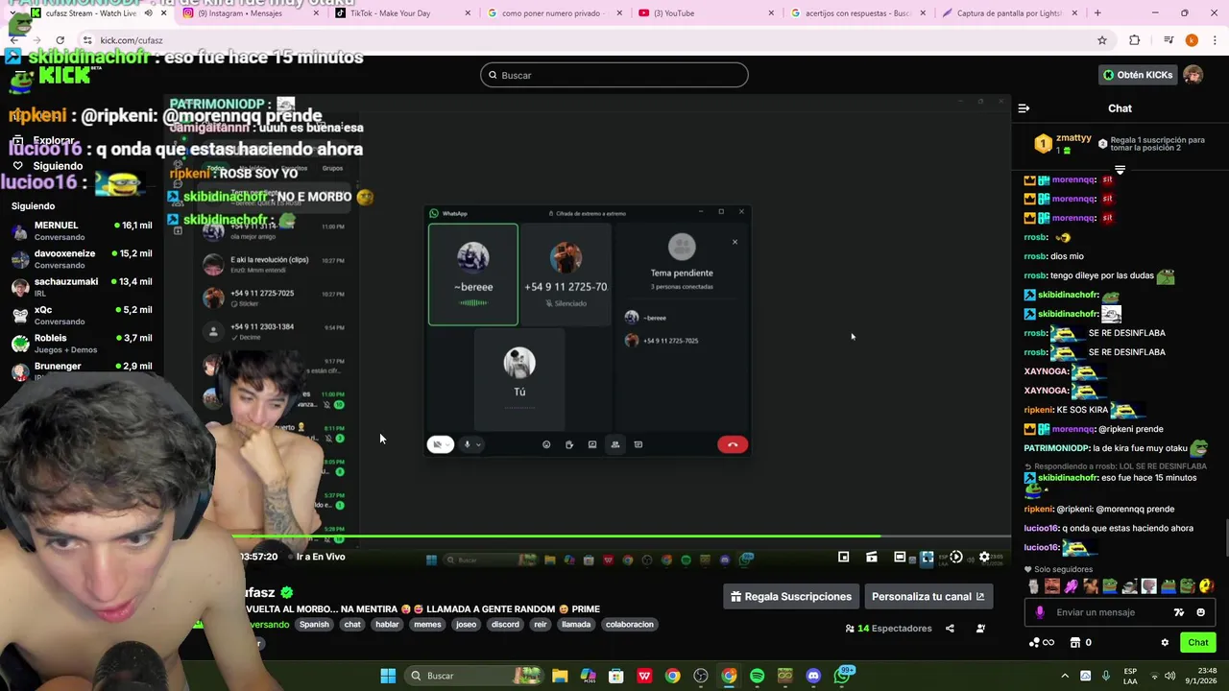Click Personaliza tu canal button
Viewport: 1229px width, 691px height.
[x=928, y=597]
